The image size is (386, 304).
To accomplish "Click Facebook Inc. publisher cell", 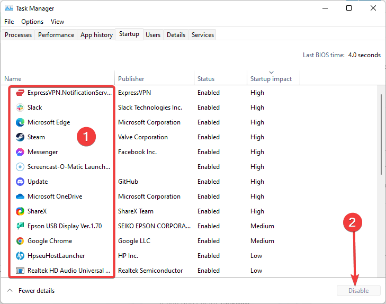I will click(137, 152).
